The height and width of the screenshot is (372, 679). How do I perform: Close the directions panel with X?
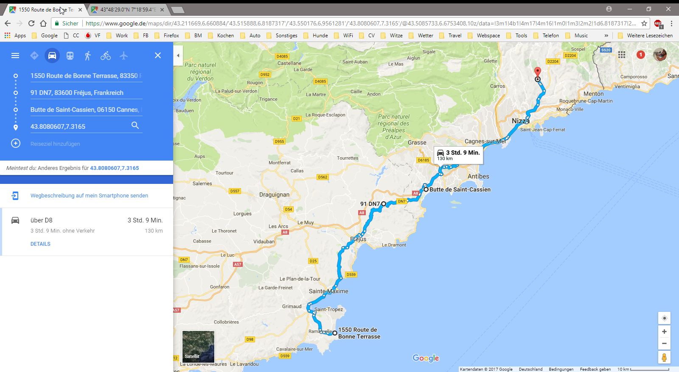click(158, 56)
